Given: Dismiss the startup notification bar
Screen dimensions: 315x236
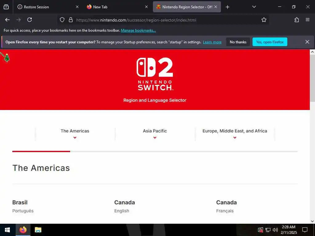Looking at the screenshot, I should coord(307,42).
